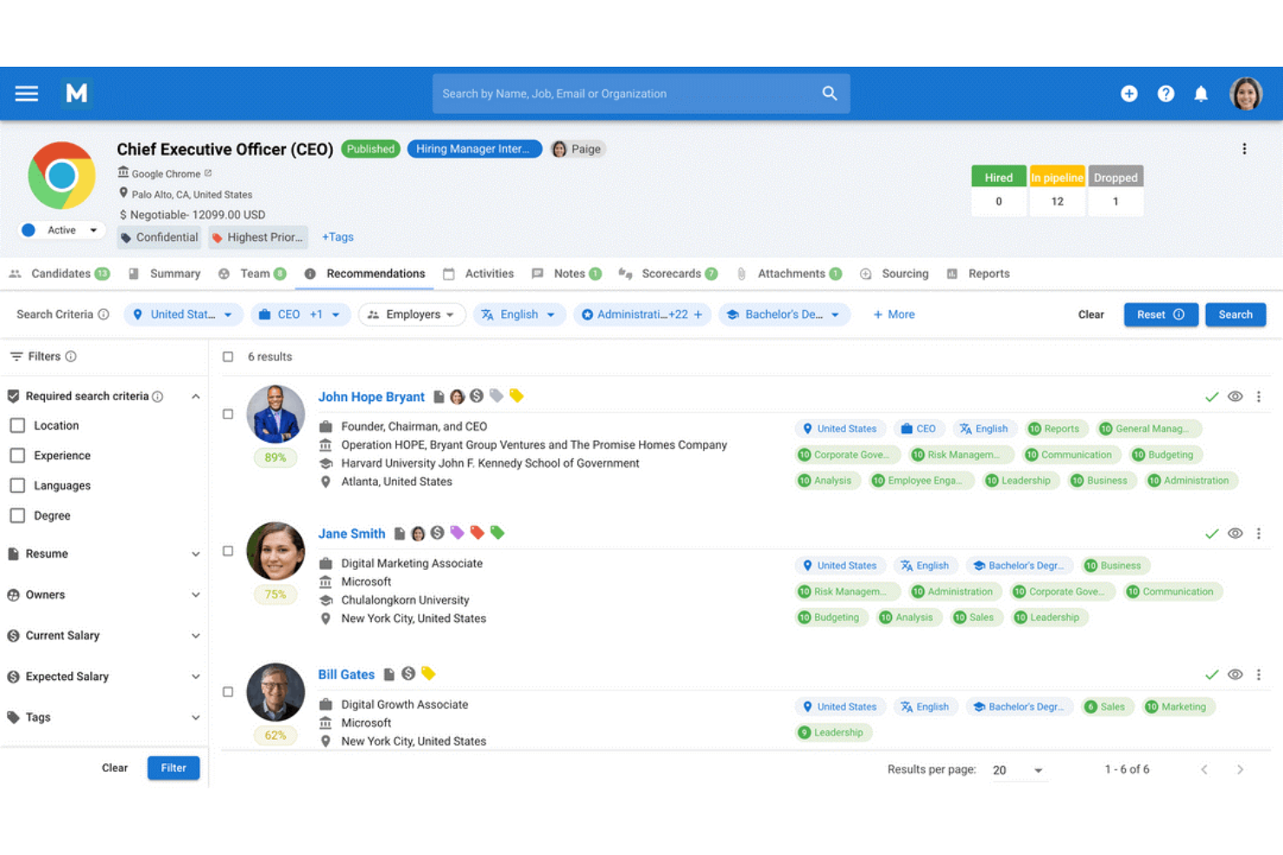Click Jane Smith's red tag icon
Screen dimensions: 1283x855
coord(477,533)
